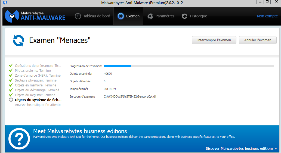The image size is (281, 153).
Task: Select the Objets du démarrage: Terminé text
Action: [37, 90]
